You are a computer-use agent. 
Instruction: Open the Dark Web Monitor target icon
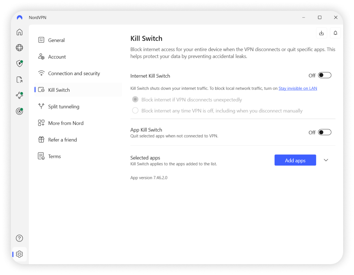click(x=19, y=111)
